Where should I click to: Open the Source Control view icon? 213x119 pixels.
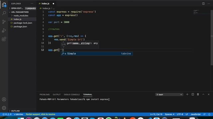(4, 22)
